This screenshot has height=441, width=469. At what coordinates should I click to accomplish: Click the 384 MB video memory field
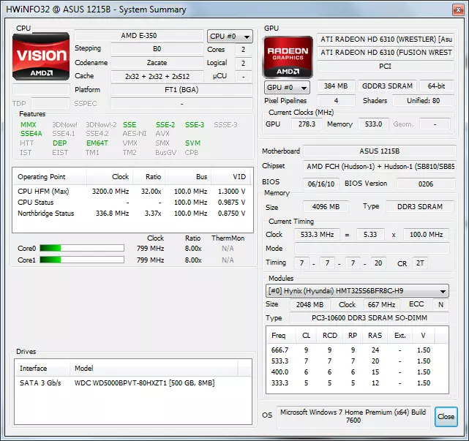coord(336,86)
